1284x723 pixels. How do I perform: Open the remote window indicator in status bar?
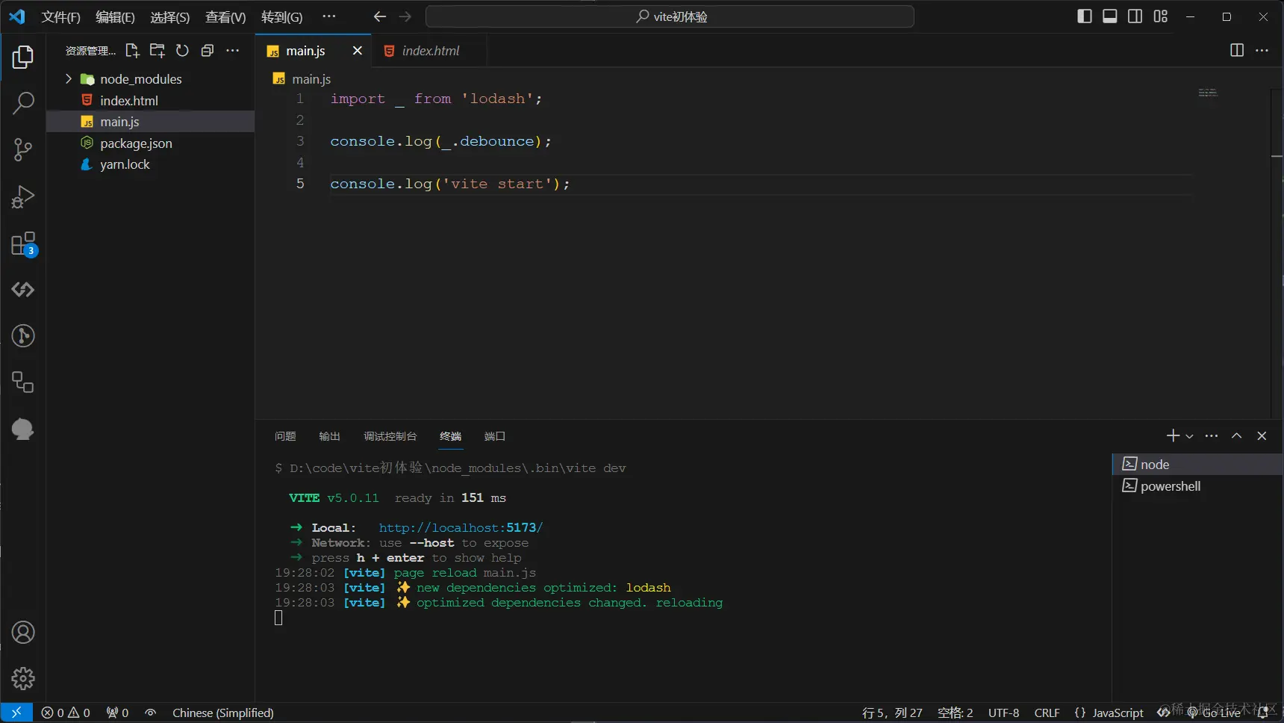coord(16,713)
